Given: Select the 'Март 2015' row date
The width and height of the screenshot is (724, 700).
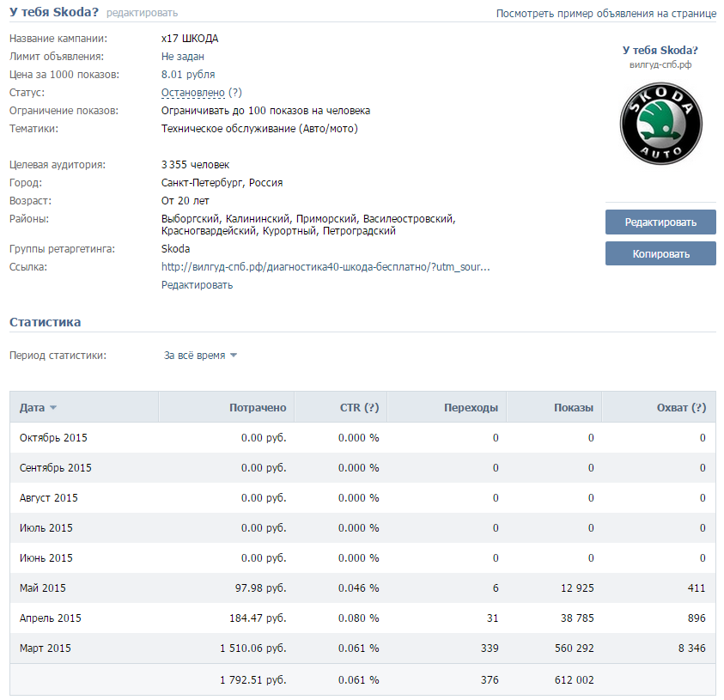Looking at the screenshot, I should [x=46, y=648].
